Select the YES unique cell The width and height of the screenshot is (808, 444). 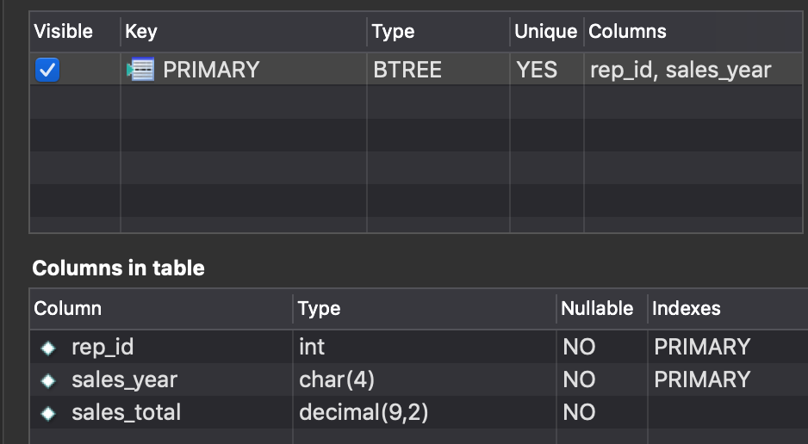point(537,70)
